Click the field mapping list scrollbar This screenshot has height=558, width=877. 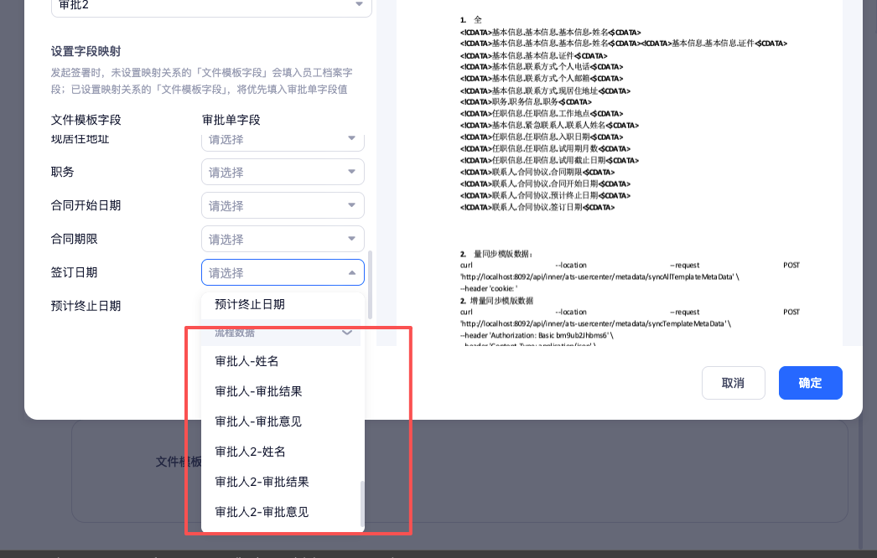tap(370, 285)
